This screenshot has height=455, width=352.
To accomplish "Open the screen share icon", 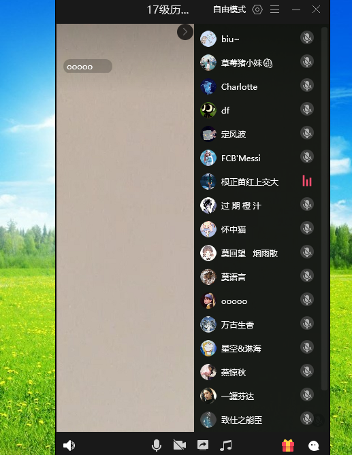I will 203,445.
